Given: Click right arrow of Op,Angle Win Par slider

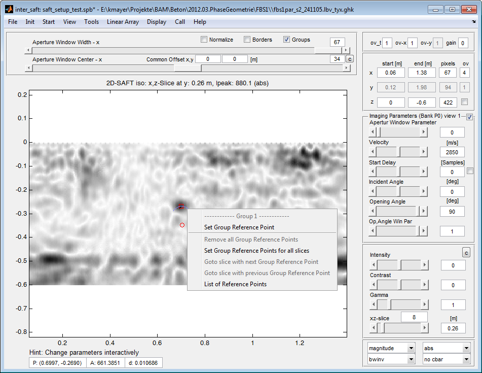Looking at the screenshot, I should [424, 231].
